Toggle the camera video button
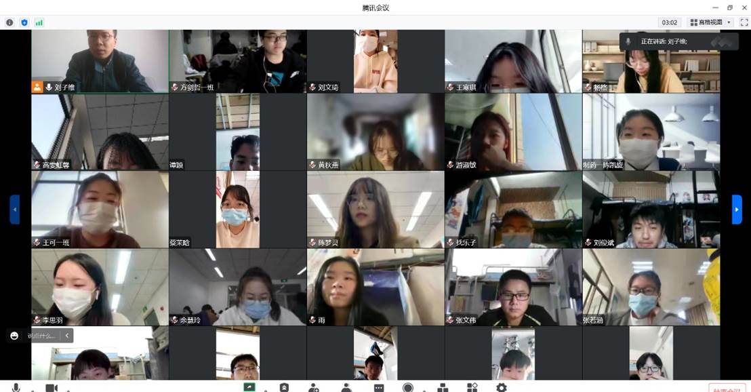 click(x=51, y=387)
